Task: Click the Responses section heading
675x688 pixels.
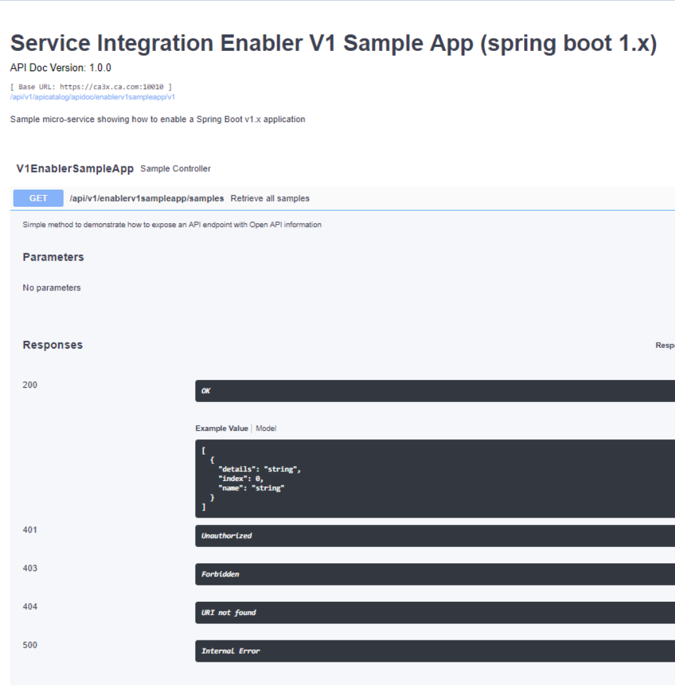Action: tap(53, 345)
